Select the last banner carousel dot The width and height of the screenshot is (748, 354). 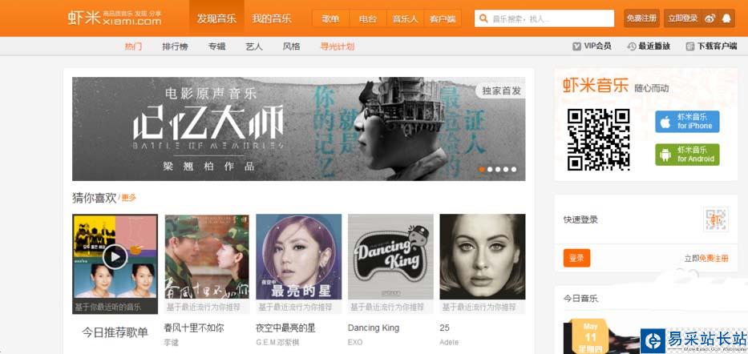(x=514, y=169)
